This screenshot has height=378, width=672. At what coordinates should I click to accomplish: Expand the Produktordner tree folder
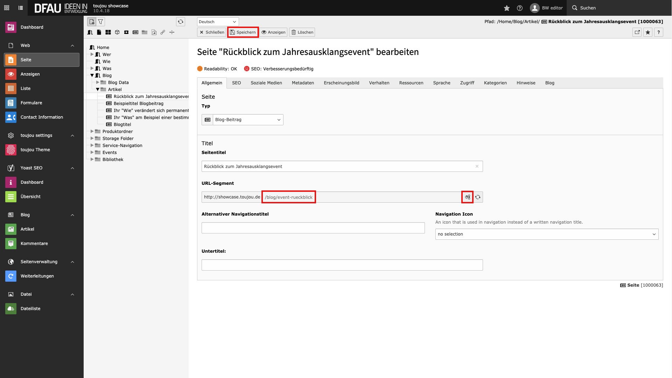point(92,131)
